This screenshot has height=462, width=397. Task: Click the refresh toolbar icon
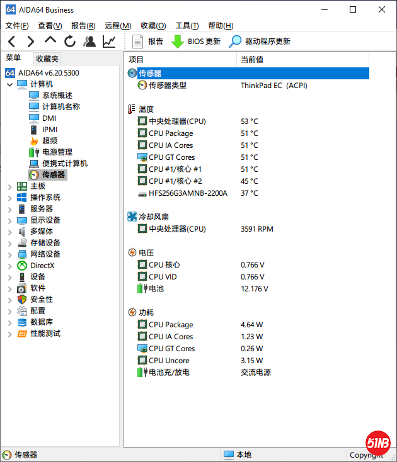click(70, 42)
